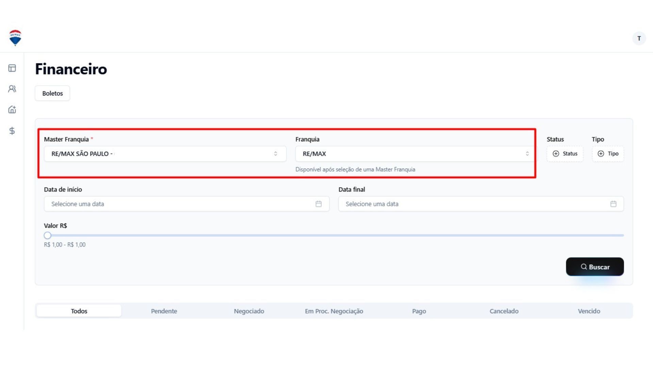Click calendar icon in Data final

pyautogui.click(x=613, y=204)
